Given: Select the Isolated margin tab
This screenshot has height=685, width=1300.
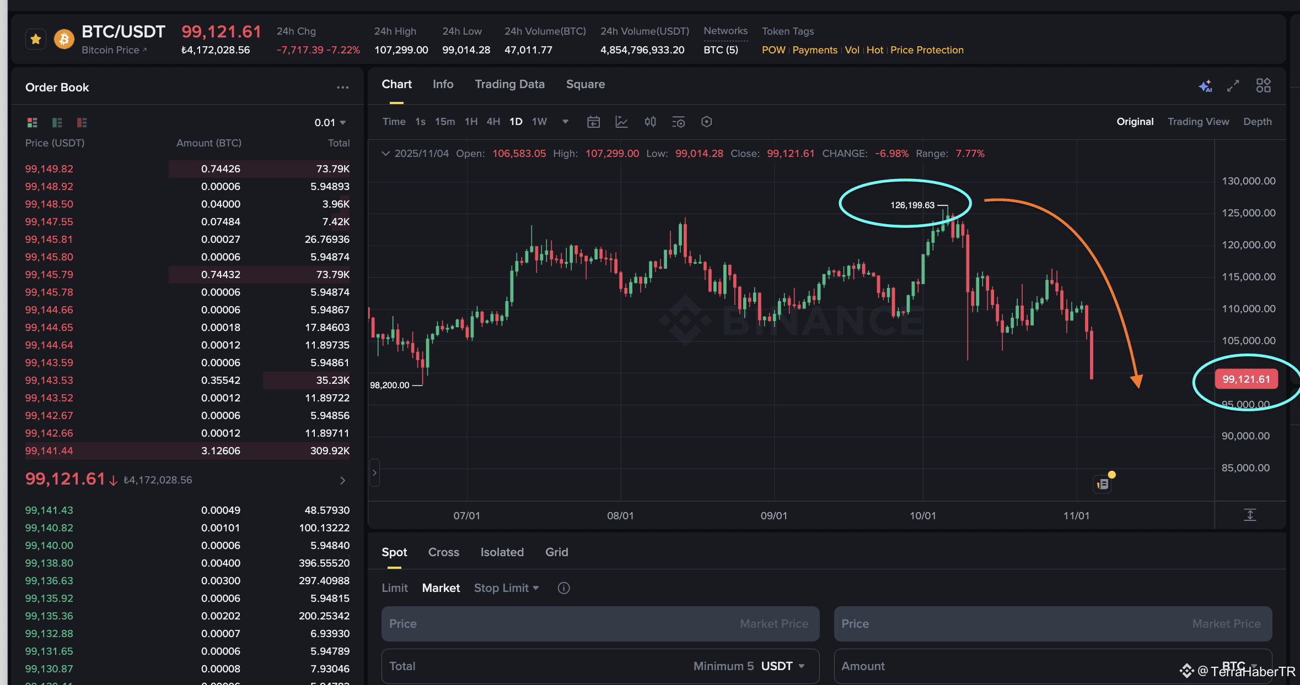Looking at the screenshot, I should pyautogui.click(x=502, y=552).
